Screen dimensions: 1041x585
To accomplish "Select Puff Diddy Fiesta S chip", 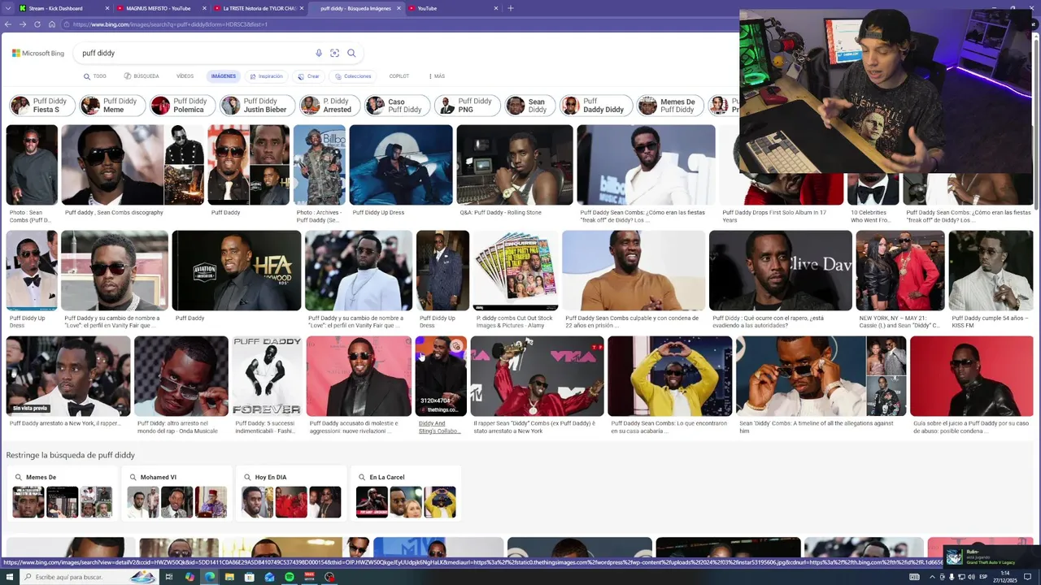I will 41,106.
